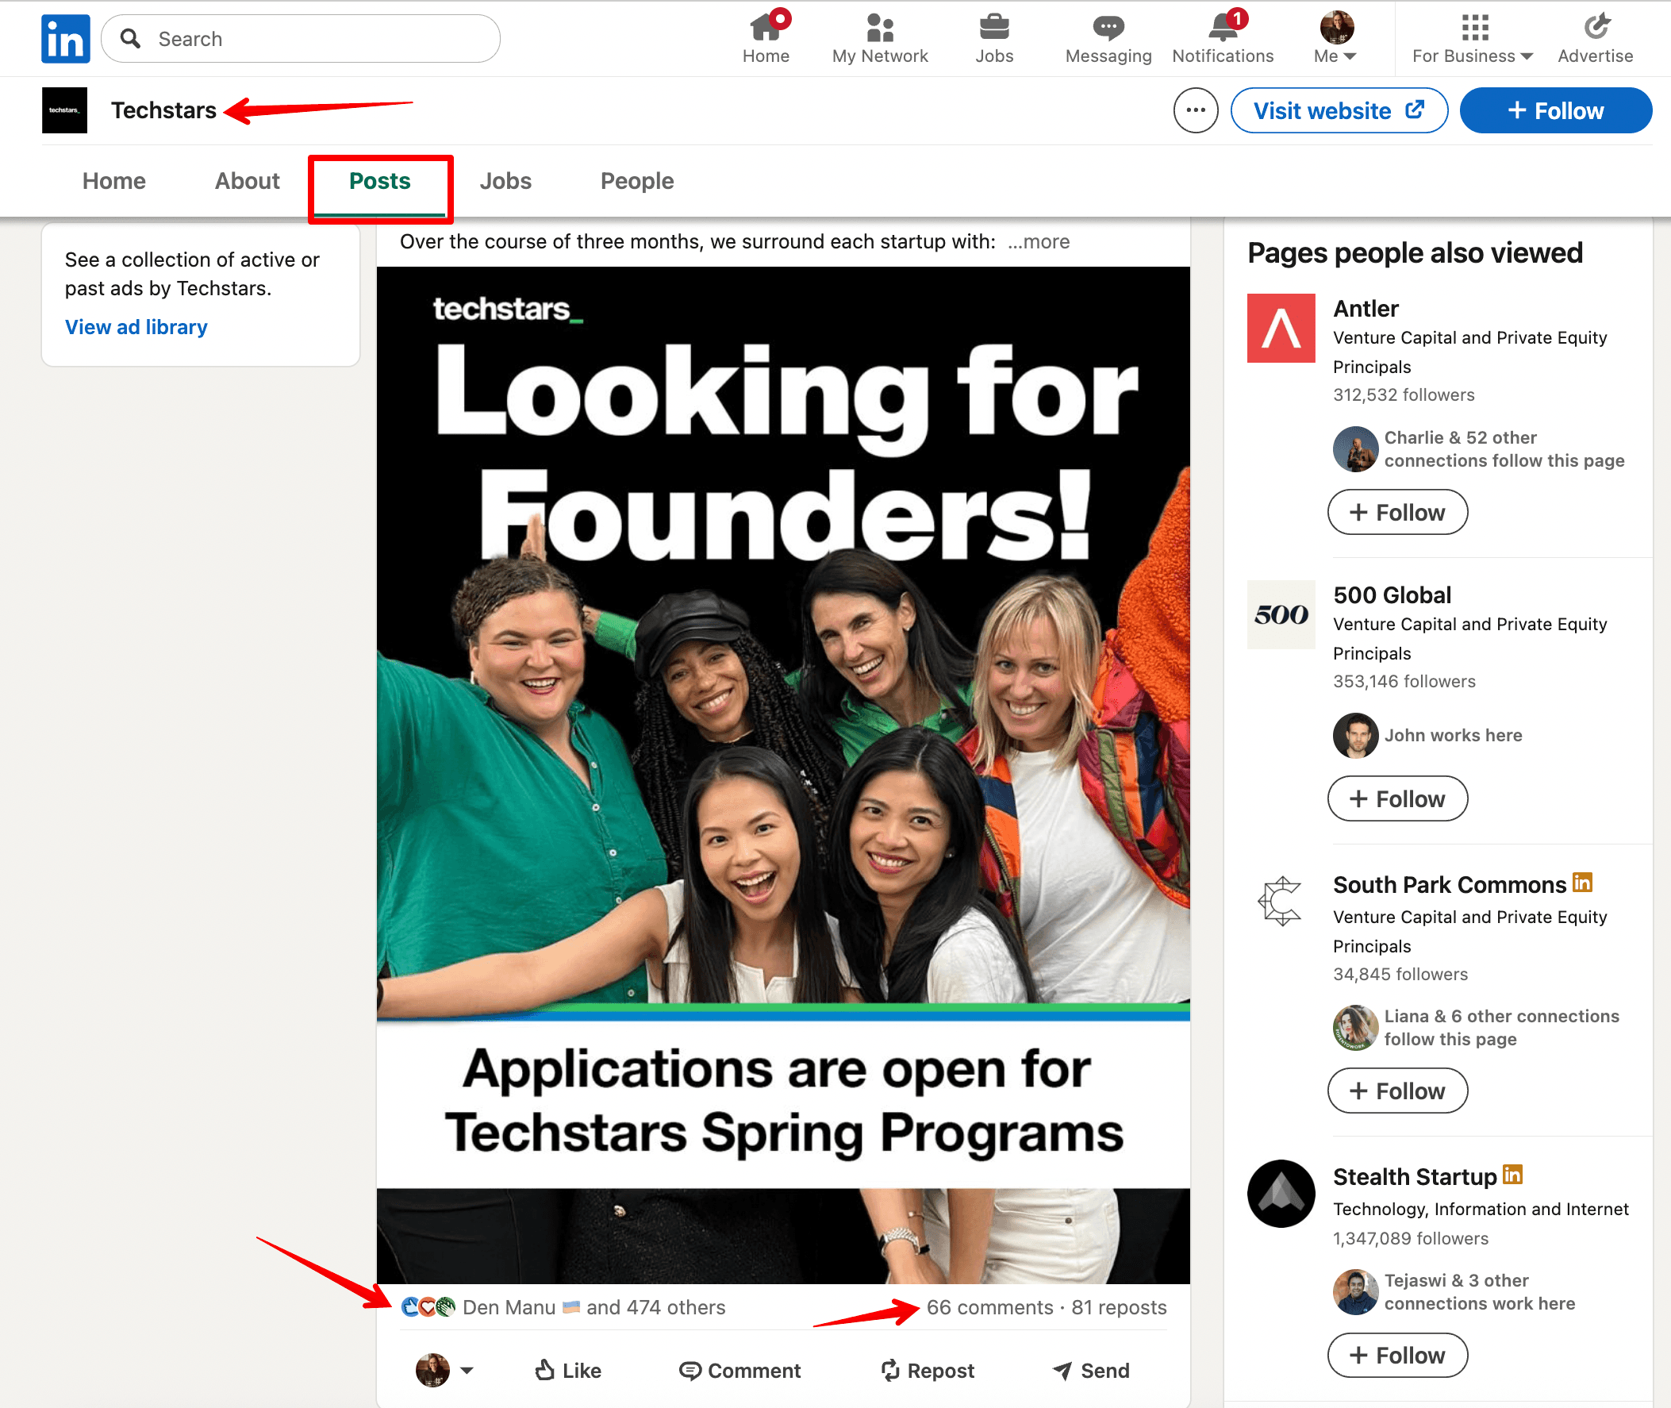
Task: Check the Notifications bell
Action: (x=1221, y=36)
